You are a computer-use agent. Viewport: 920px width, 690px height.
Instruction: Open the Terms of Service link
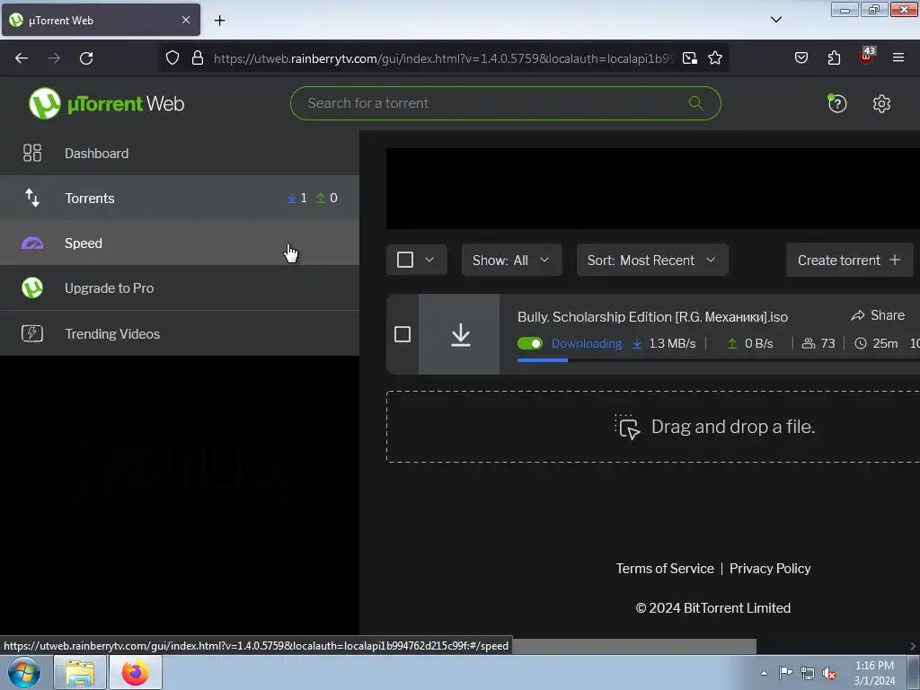tap(665, 569)
